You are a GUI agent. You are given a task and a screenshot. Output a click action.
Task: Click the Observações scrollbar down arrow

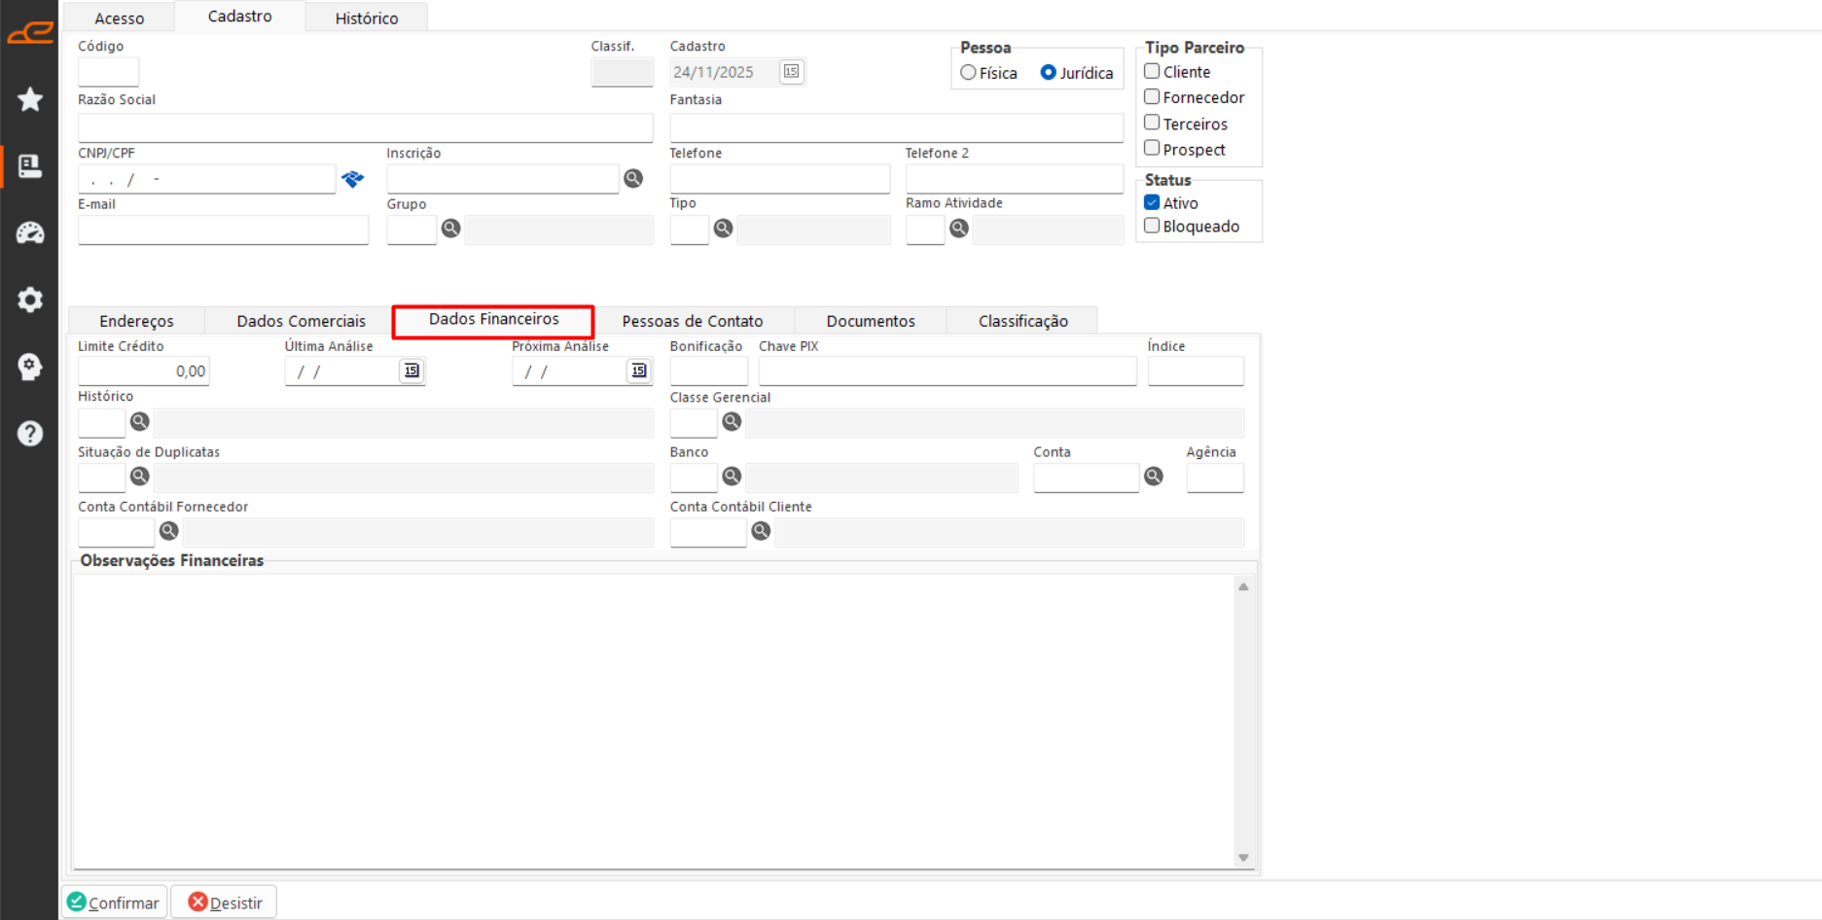coord(1243,858)
